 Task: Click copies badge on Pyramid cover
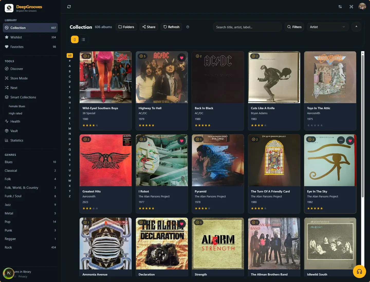(199, 139)
